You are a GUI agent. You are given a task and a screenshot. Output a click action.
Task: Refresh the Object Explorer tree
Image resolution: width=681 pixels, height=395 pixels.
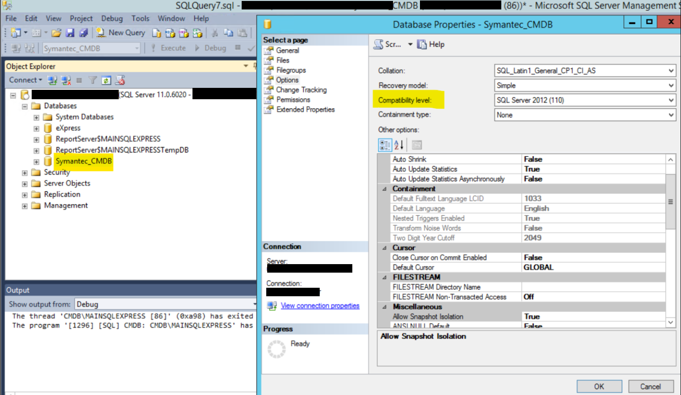point(107,80)
